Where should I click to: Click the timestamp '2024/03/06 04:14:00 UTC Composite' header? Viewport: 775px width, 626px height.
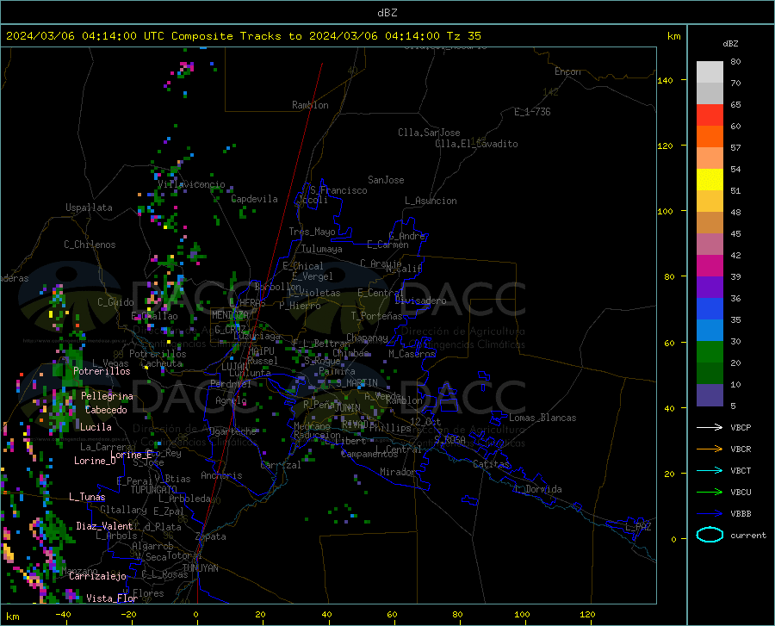119,36
